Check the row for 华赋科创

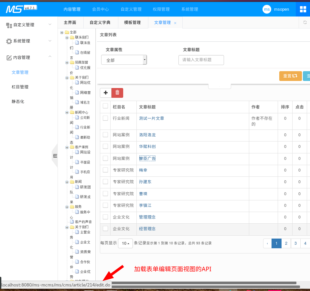(105, 146)
